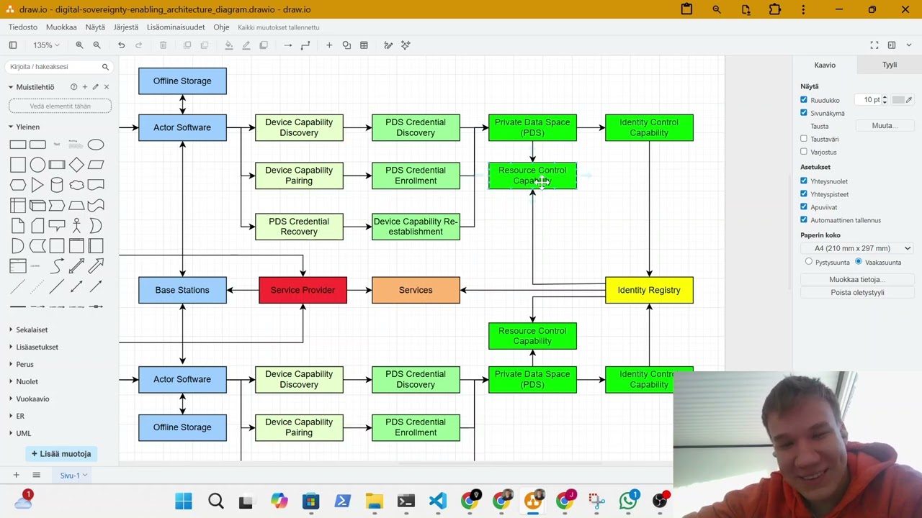Open the Näytä menu

(95, 27)
